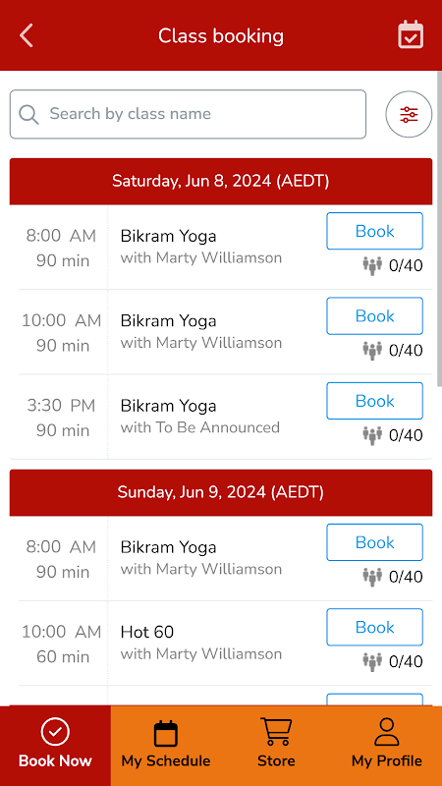Open the Store cart tab
442x786 pixels.
[x=276, y=743]
